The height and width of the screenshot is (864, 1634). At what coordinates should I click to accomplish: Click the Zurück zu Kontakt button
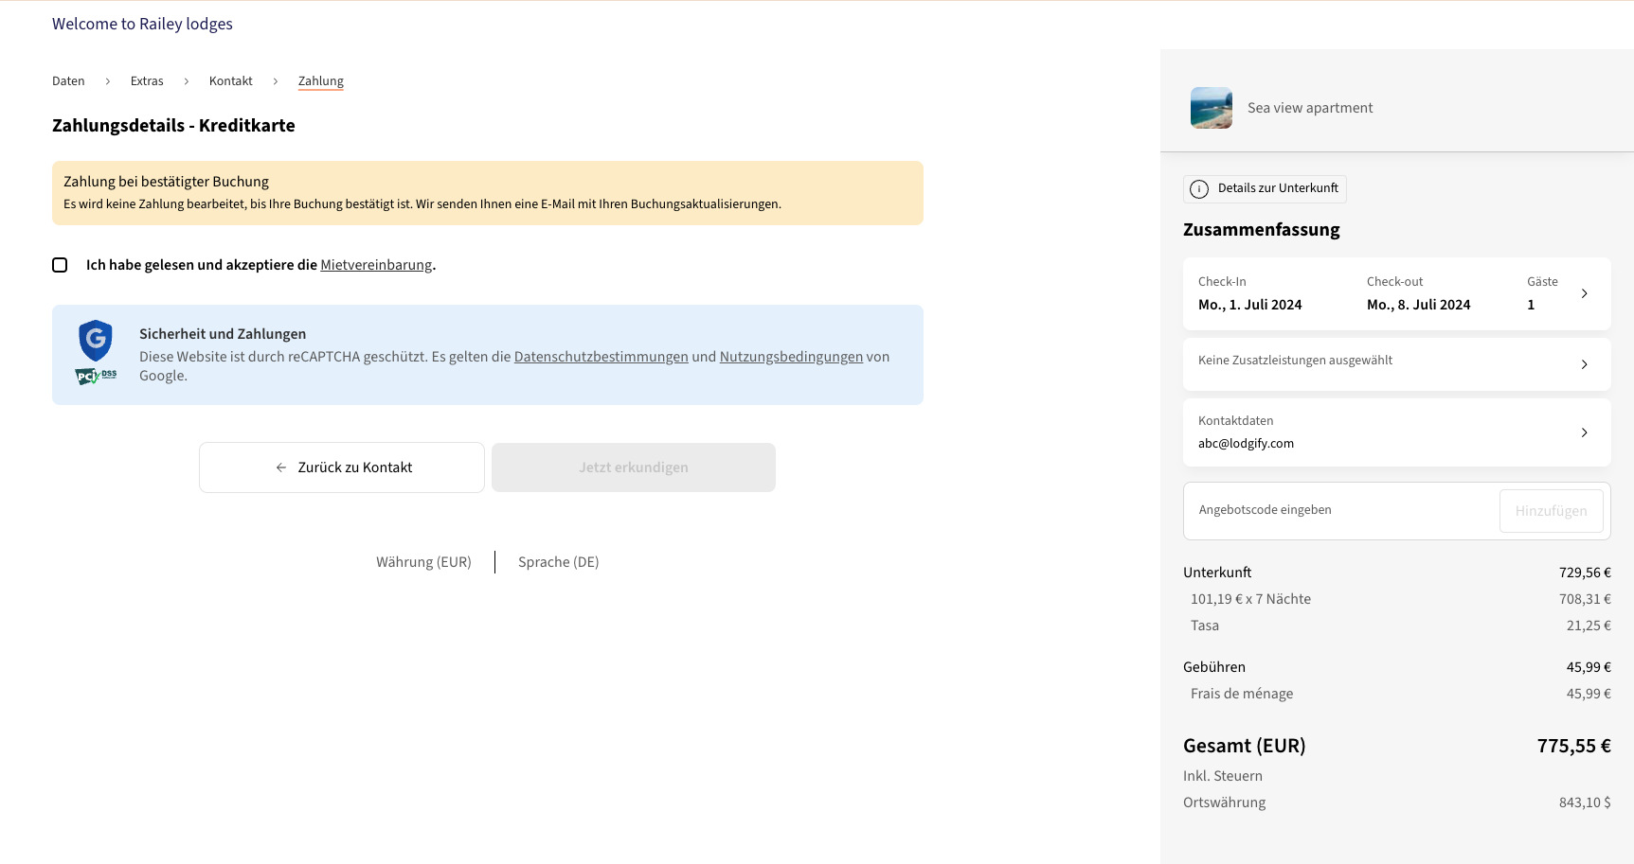tap(341, 467)
